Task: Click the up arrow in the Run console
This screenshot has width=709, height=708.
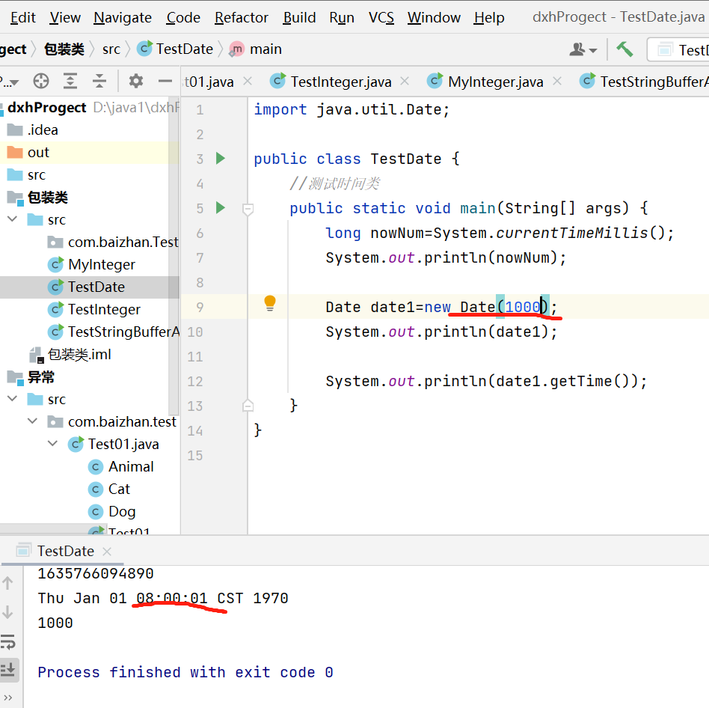Action: 7,583
